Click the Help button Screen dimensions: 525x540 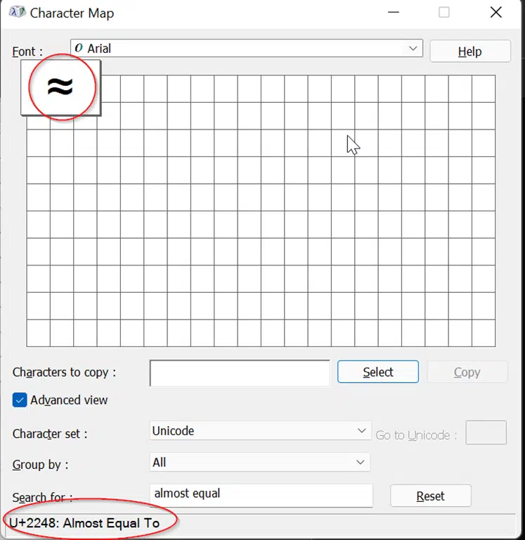(x=470, y=51)
